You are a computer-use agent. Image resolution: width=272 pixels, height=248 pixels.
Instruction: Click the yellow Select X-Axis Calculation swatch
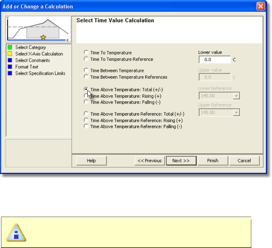coord(10,54)
